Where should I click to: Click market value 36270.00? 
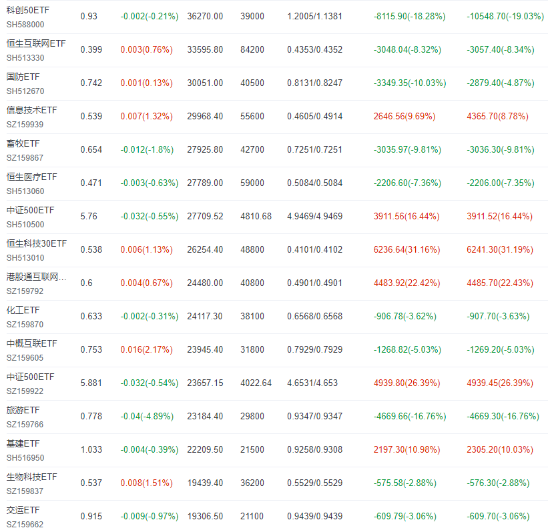tap(205, 17)
